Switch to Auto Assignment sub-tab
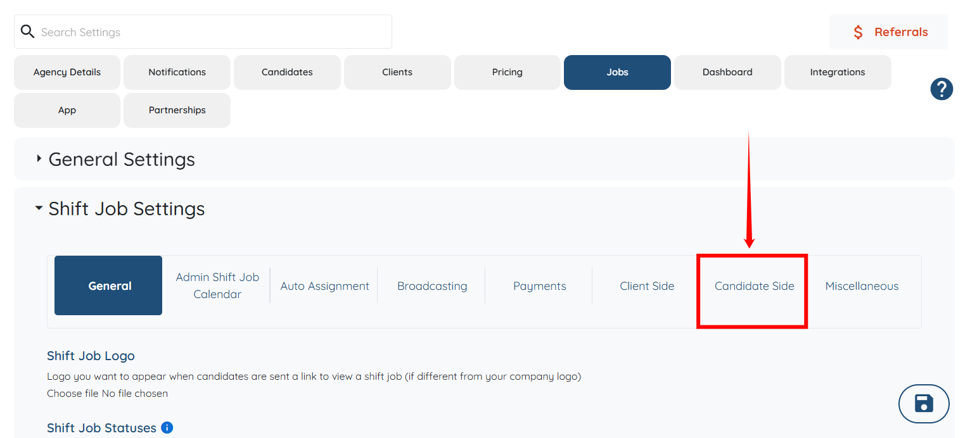Viewport: 977px width, 438px height. point(324,286)
